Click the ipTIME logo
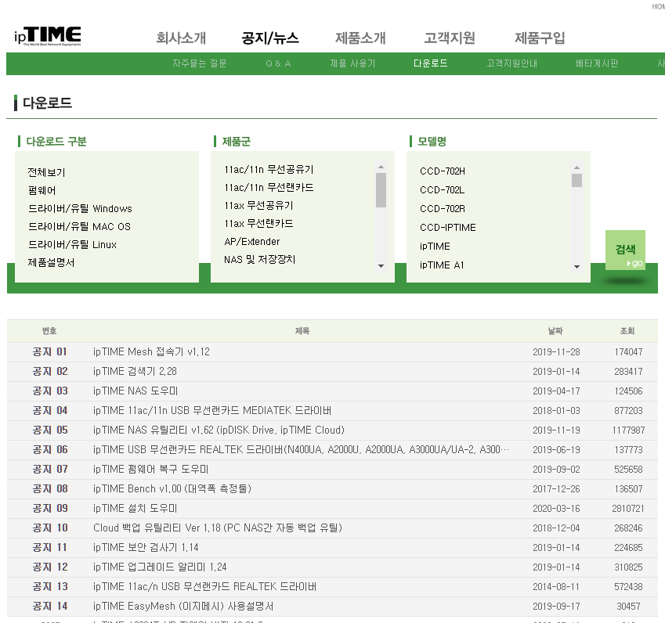The height and width of the screenshot is (623, 665). tap(48, 35)
